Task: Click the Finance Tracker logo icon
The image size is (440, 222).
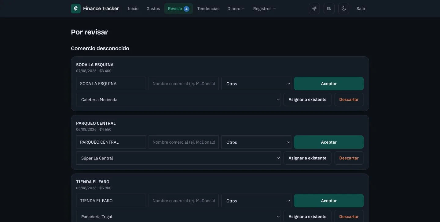Action: click(76, 9)
